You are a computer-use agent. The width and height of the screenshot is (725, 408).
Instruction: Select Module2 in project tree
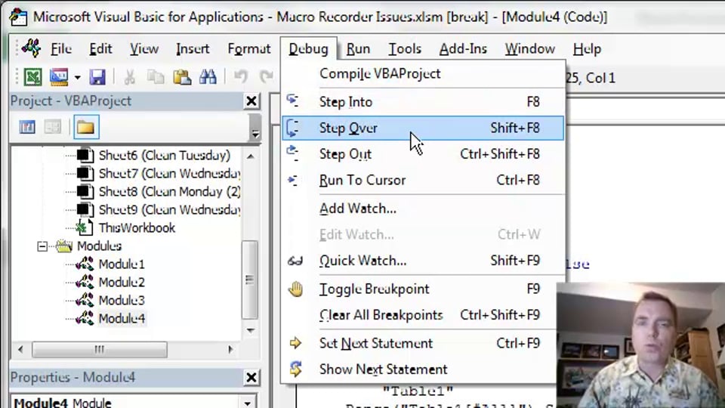(x=122, y=282)
